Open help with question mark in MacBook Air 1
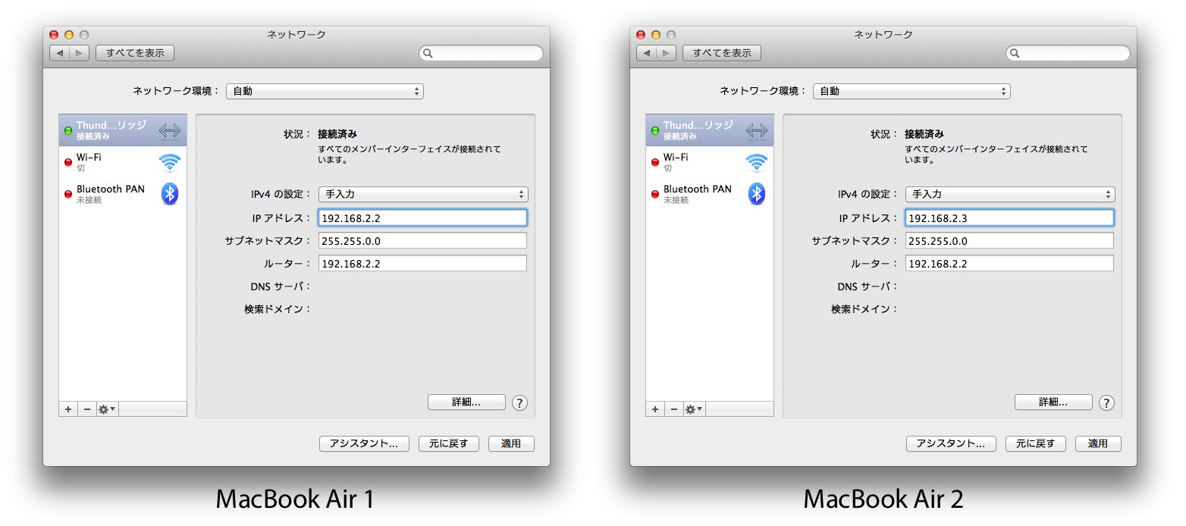The width and height of the screenshot is (1186, 526). (519, 402)
